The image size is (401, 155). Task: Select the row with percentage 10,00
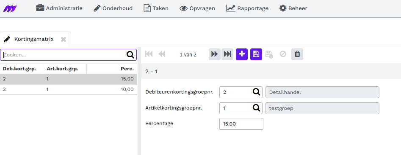pyautogui.click(x=69, y=89)
